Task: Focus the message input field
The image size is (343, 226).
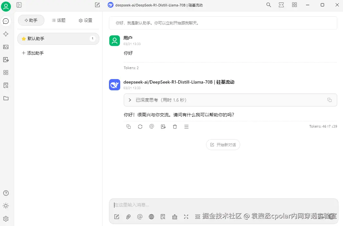Action: (223, 205)
